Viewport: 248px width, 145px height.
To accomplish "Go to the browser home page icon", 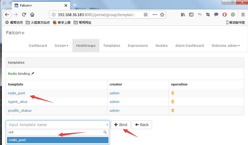I will pos(32,15).
